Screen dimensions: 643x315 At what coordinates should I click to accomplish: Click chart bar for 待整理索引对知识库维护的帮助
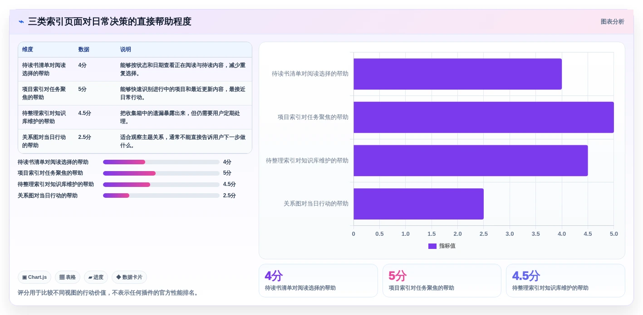point(471,161)
